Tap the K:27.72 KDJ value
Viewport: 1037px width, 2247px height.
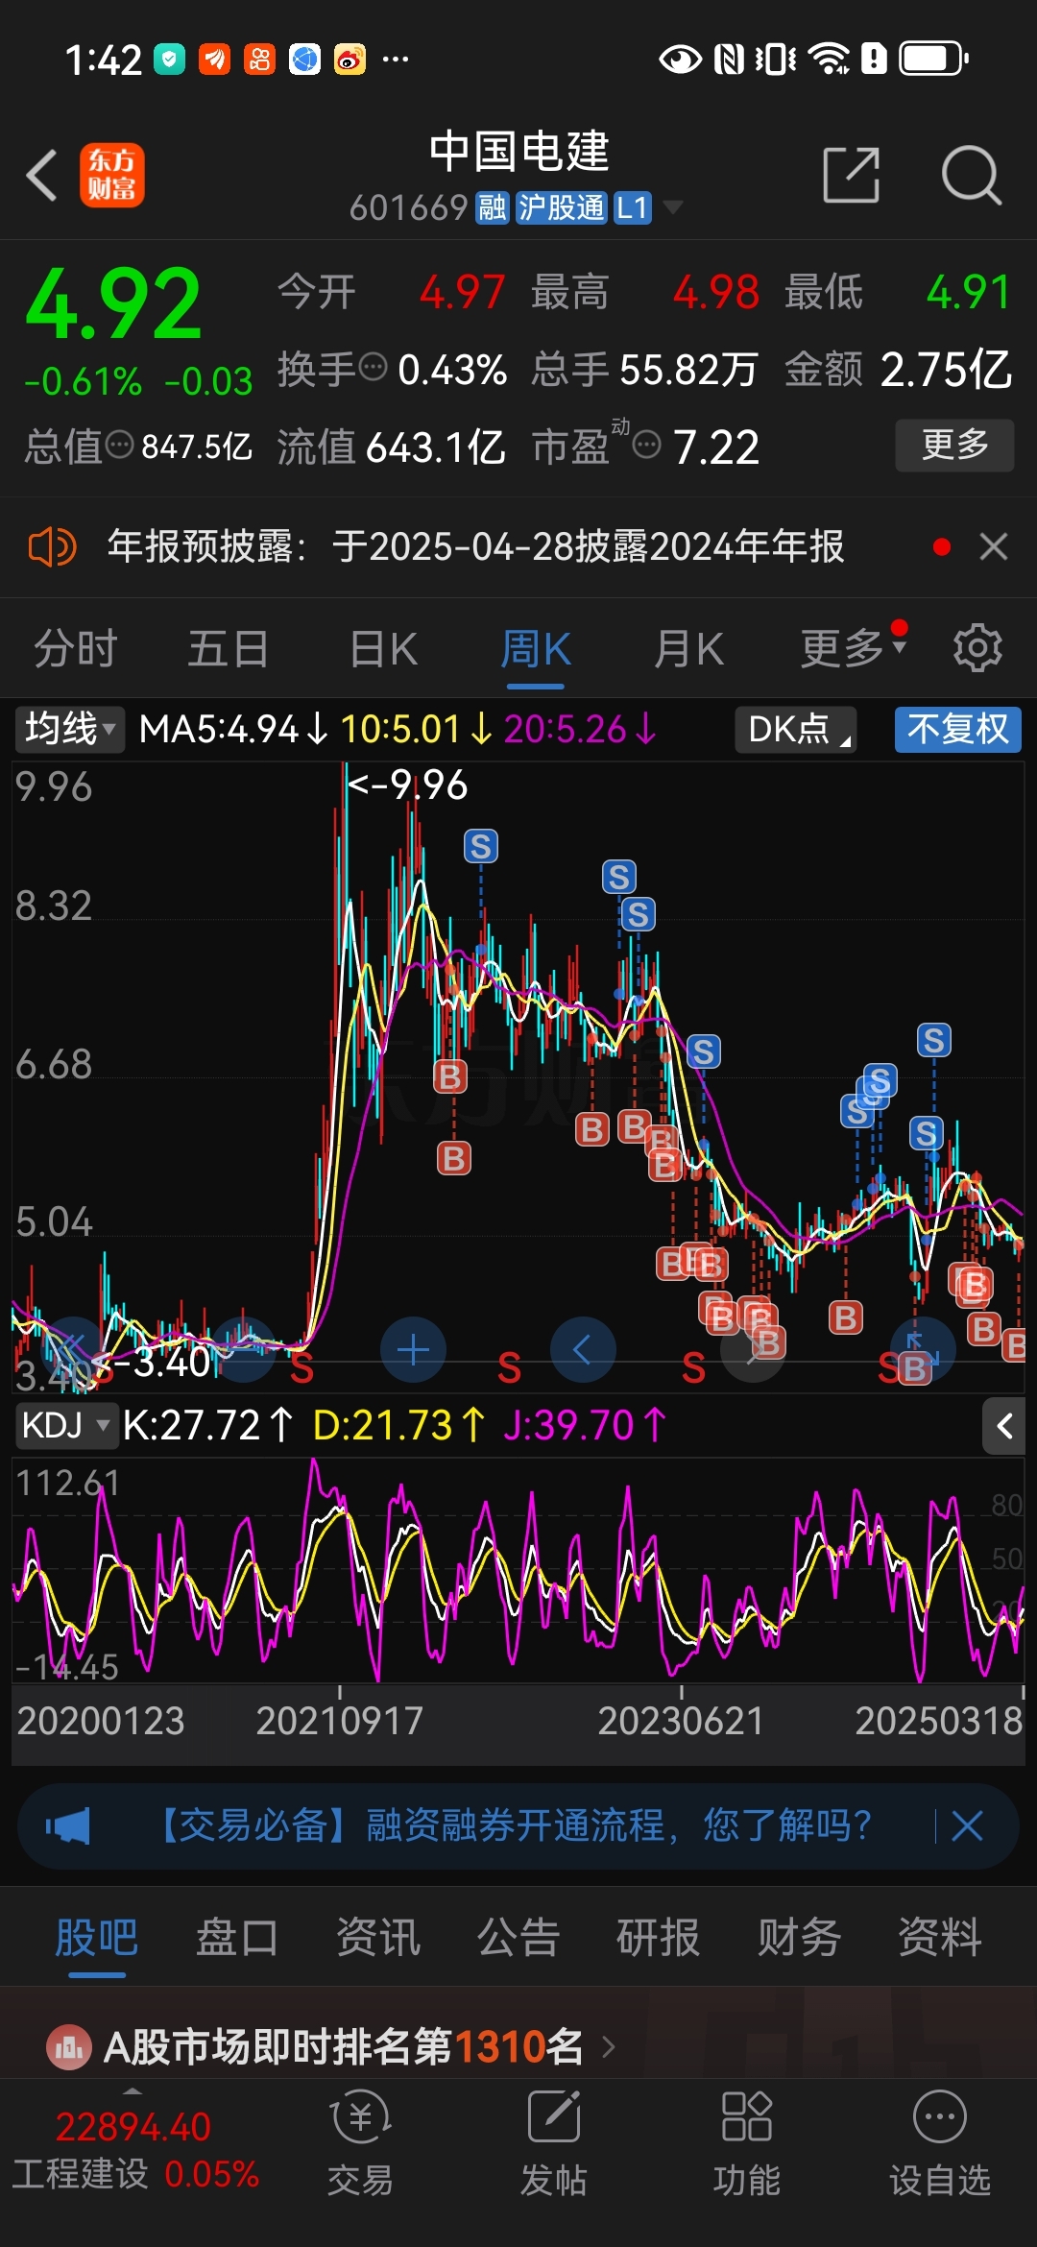click(x=207, y=1426)
